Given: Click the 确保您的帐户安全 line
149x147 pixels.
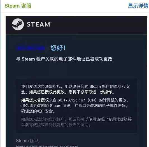Looking at the screenshot, I should click(38, 111).
